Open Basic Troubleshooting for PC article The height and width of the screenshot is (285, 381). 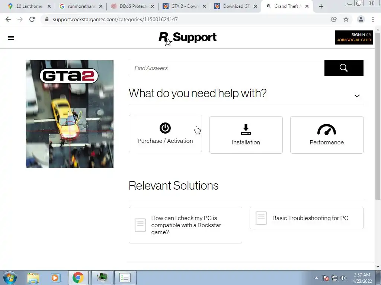tap(307, 218)
